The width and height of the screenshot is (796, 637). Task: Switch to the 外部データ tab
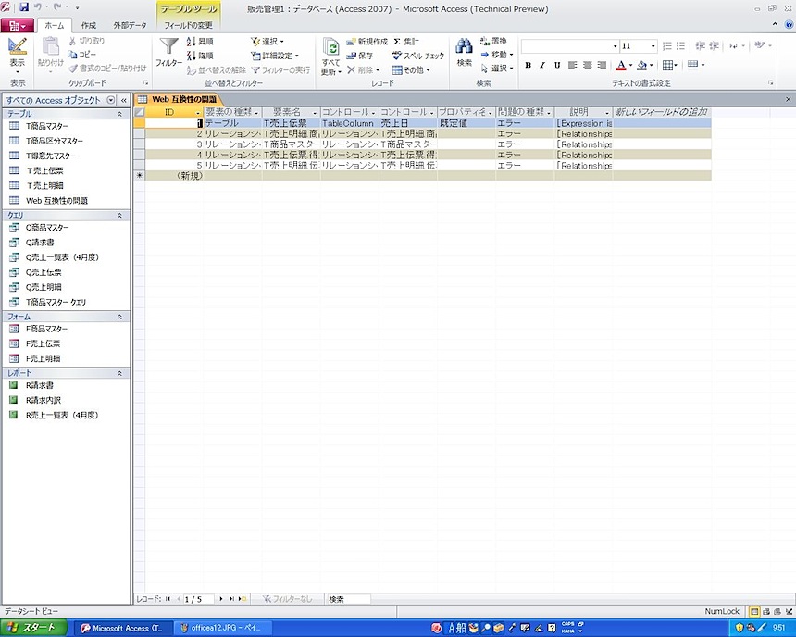[130, 25]
